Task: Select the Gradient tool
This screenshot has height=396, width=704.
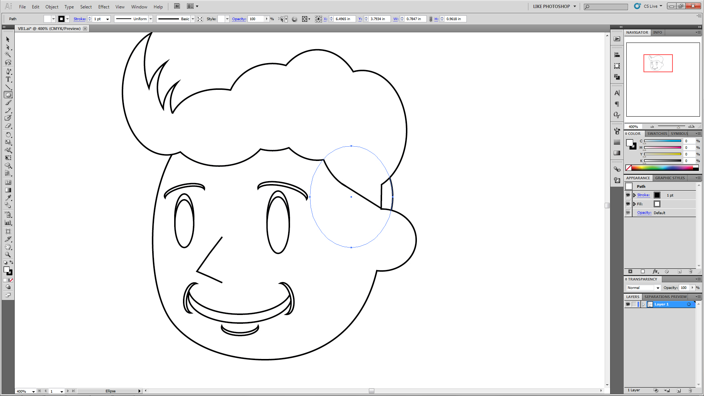Action: tap(8, 190)
